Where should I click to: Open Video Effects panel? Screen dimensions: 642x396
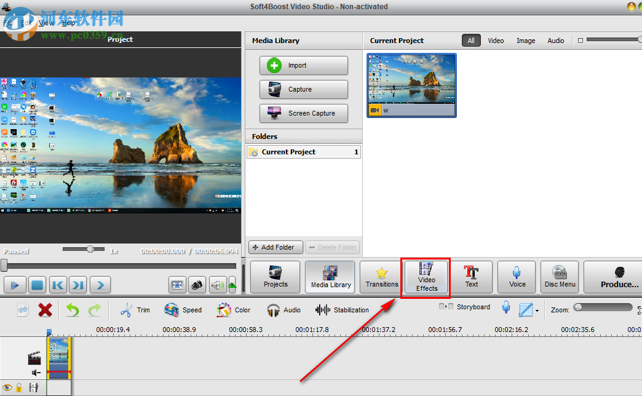point(426,277)
